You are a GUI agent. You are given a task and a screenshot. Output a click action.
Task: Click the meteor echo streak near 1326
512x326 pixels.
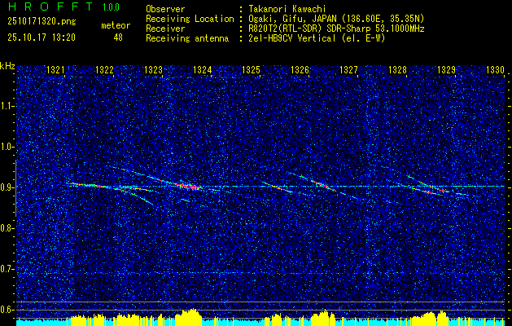322,184
